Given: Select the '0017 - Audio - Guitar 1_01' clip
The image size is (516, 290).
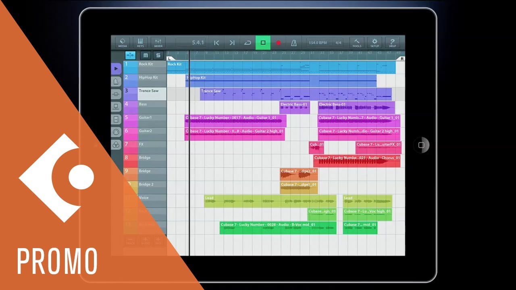Looking at the screenshot, I should pyautogui.click(x=235, y=121).
